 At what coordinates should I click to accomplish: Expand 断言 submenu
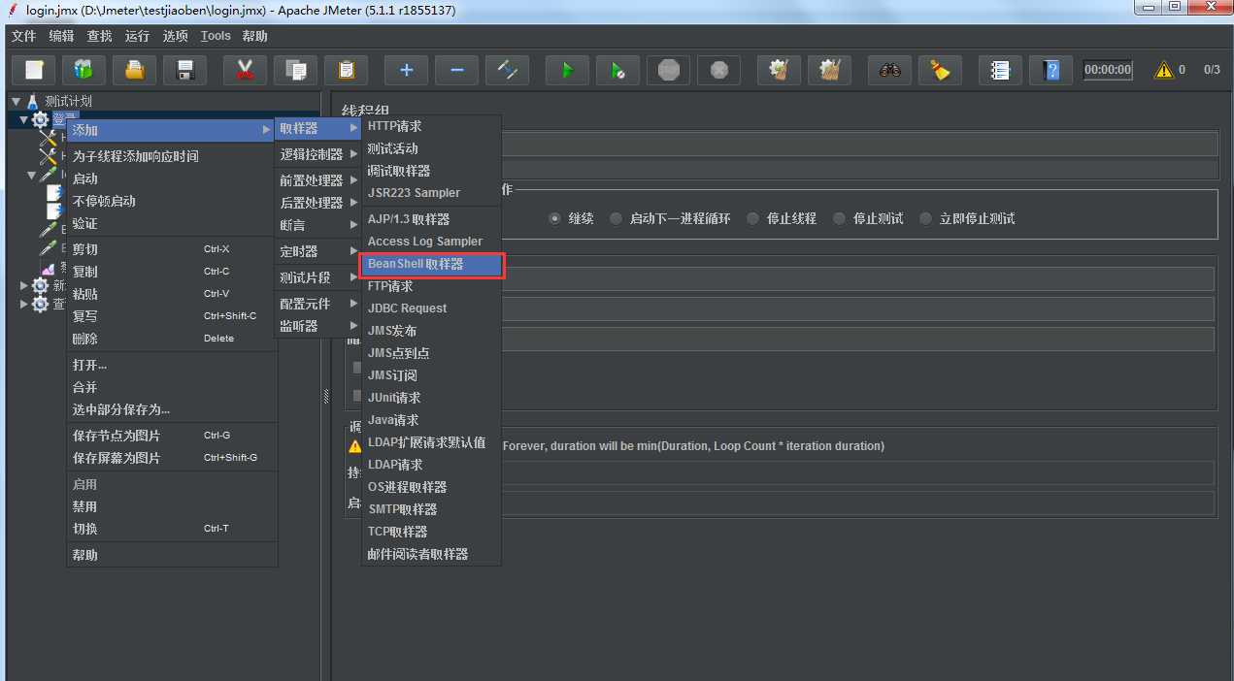pyautogui.click(x=318, y=225)
